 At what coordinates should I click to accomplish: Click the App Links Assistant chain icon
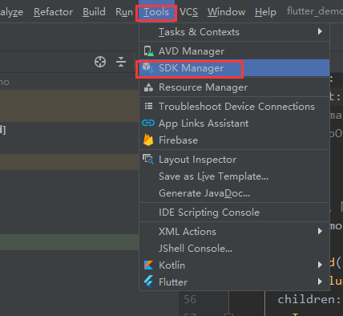148,123
